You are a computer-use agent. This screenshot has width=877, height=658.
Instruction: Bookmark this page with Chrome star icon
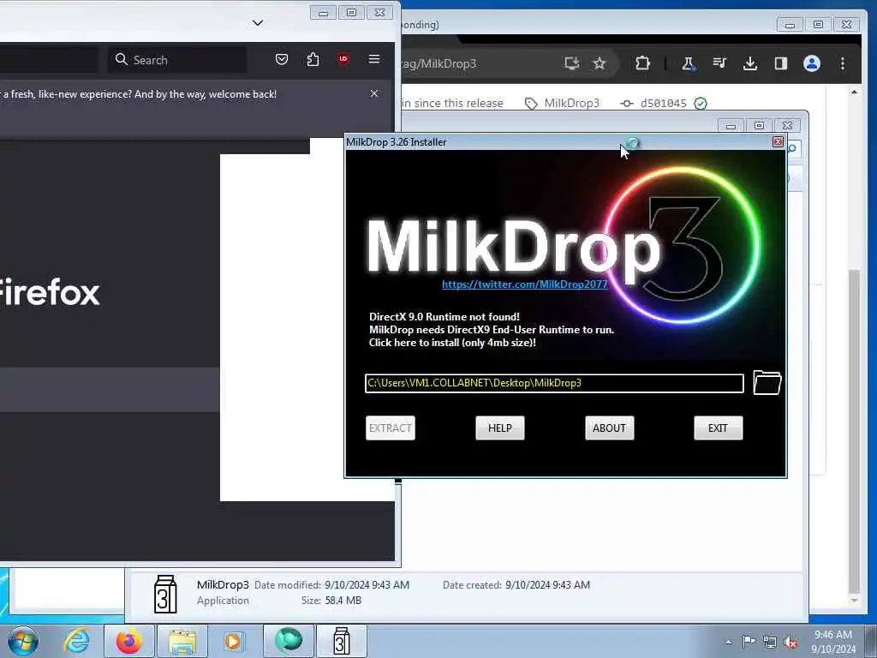[x=600, y=63]
